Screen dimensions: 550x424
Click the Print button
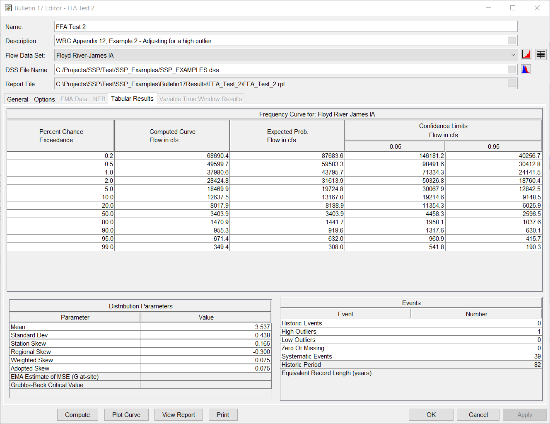pos(223,414)
